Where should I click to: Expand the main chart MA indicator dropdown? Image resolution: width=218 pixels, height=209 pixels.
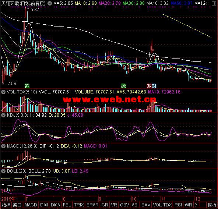(x=50, y=3)
